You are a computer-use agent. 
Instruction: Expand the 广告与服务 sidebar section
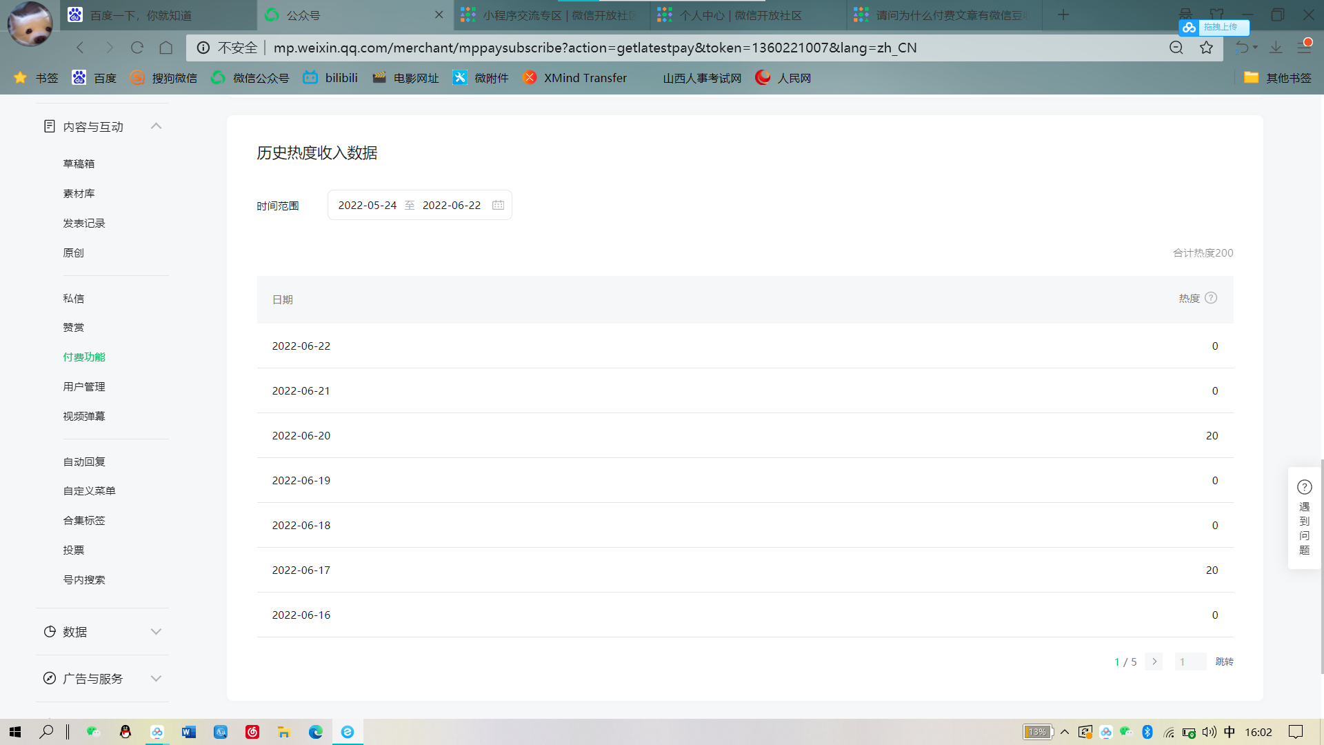(156, 679)
